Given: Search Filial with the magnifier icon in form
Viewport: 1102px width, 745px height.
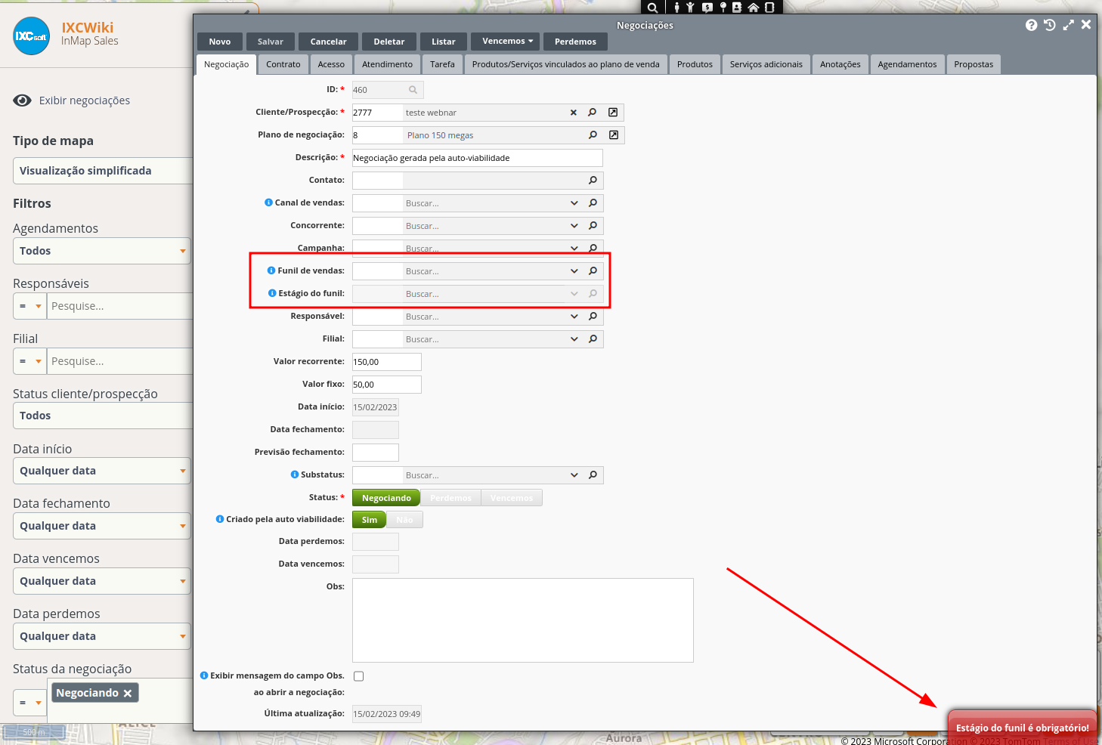Looking at the screenshot, I should 593,339.
